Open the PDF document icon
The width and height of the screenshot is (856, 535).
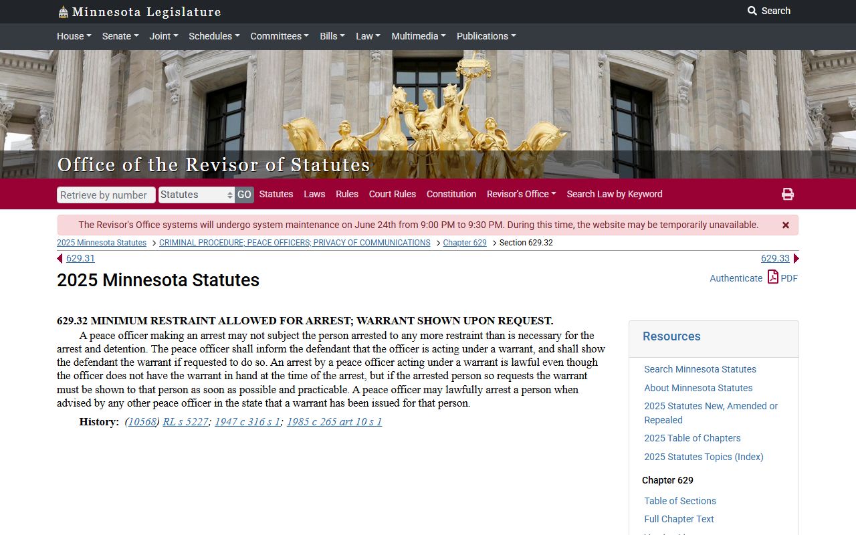(772, 277)
